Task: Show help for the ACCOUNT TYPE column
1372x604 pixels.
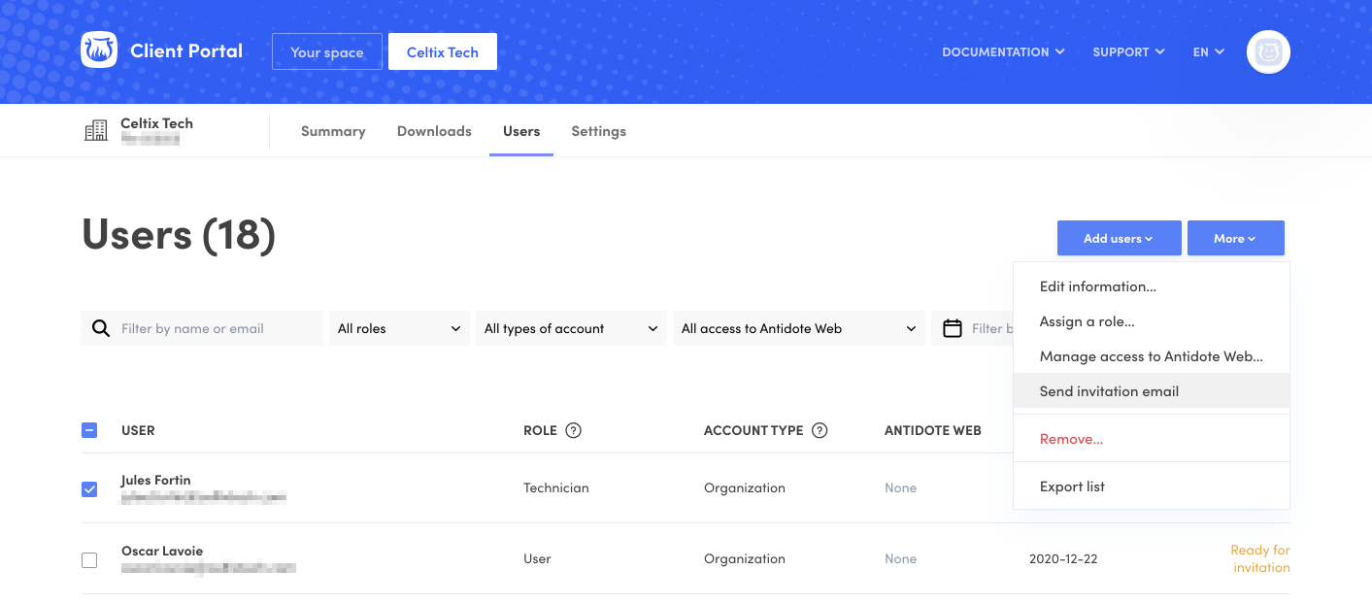Action: 820,430
